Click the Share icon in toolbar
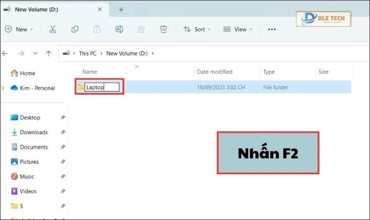This screenshot has height=220, width=370. click(x=141, y=29)
